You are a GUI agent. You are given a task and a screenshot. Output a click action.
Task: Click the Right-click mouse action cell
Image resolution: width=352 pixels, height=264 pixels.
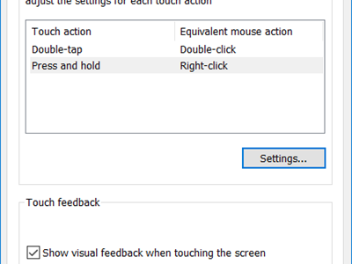(x=204, y=65)
